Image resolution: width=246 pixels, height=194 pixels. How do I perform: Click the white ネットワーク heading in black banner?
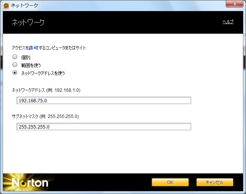(28, 22)
